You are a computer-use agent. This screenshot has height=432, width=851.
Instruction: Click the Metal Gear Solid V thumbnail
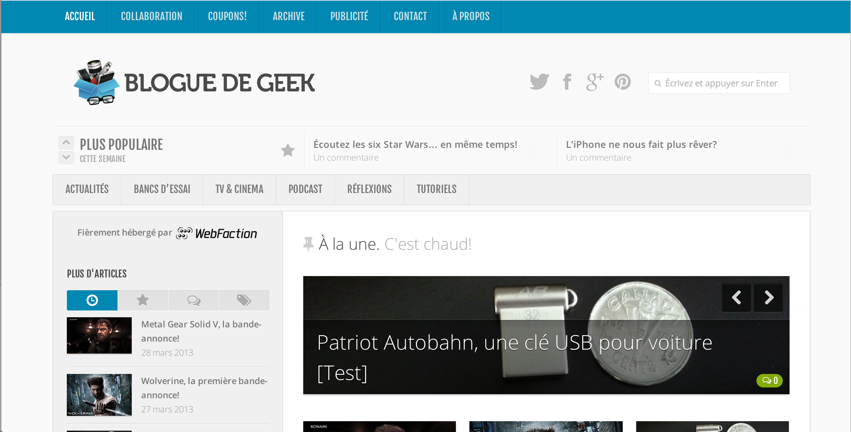coord(99,335)
